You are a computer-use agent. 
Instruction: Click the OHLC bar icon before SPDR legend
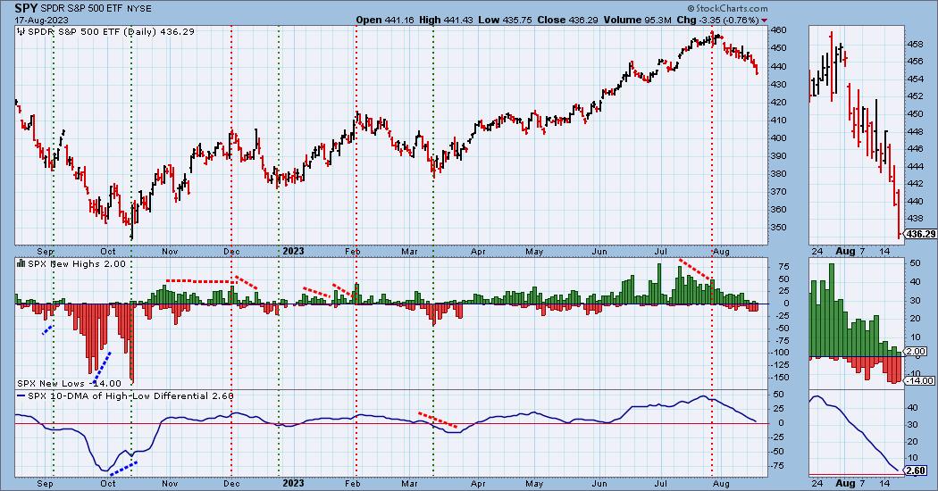click(x=21, y=32)
